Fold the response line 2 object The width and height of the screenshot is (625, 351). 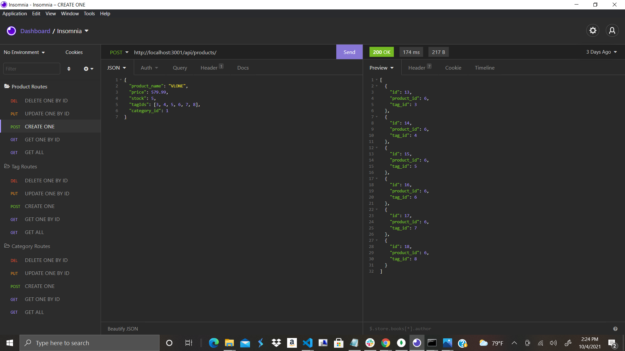tap(377, 86)
